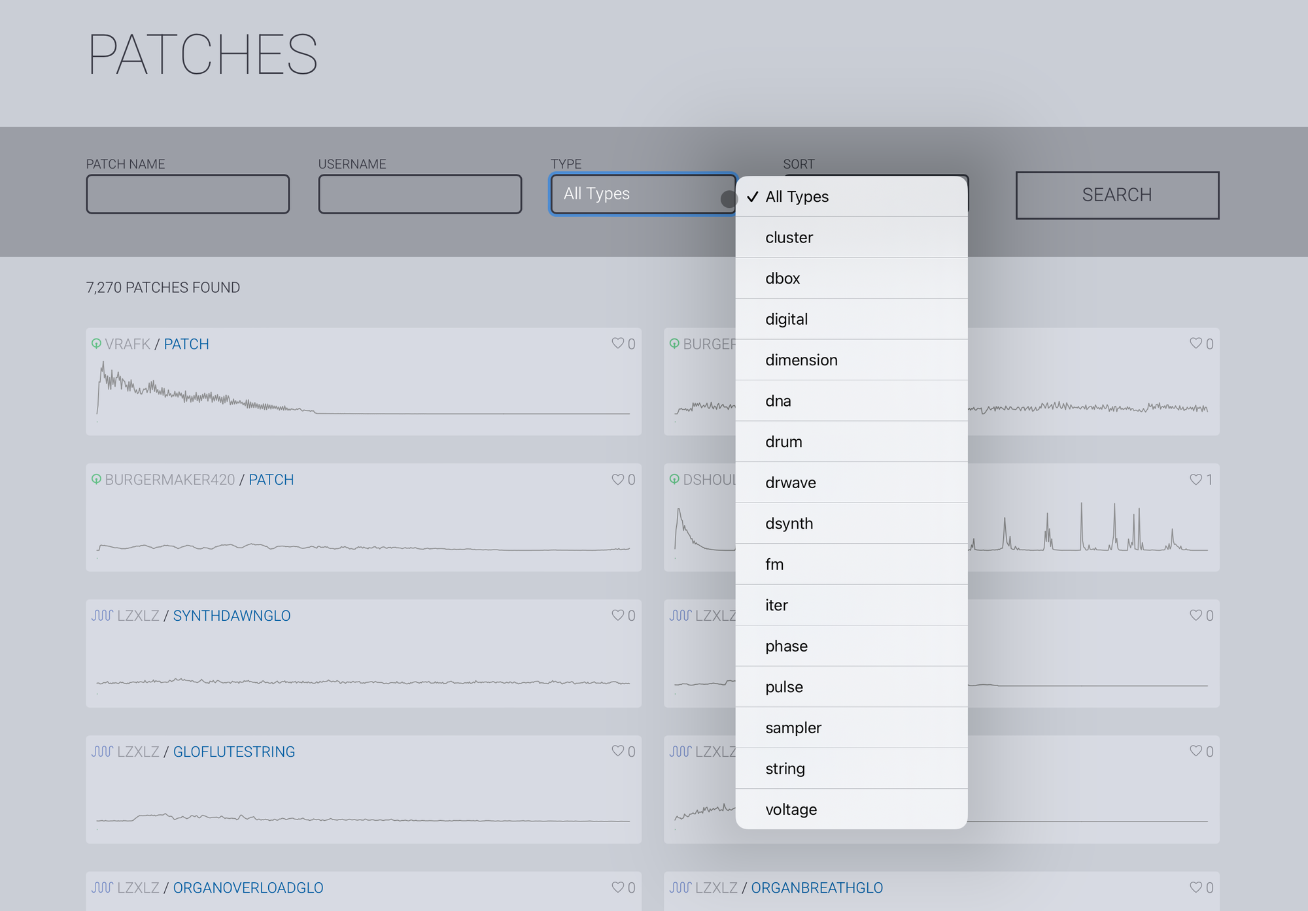Click the '7,270 PATCHES FOUND' text
Viewport: 1308px width, 911px height.
coord(163,288)
